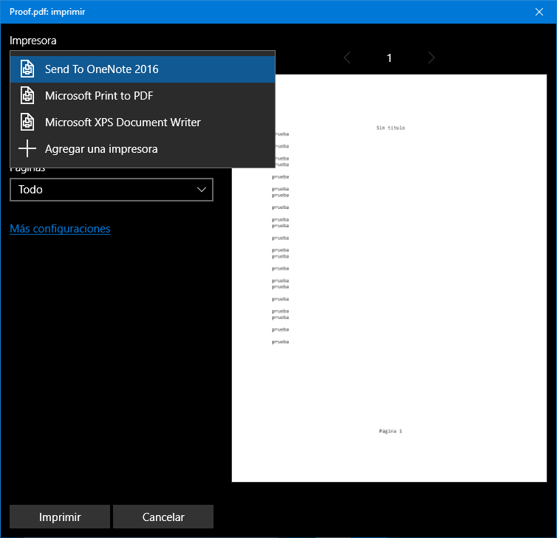Click 'Página 1' footer in preview
The width and height of the screenshot is (557, 538).
pos(390,431)
